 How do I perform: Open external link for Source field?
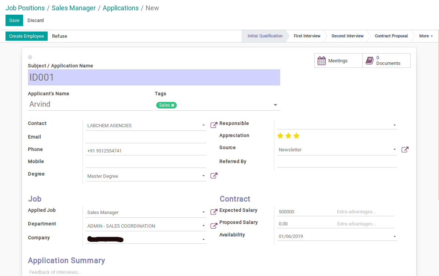[x=405, y=150]
